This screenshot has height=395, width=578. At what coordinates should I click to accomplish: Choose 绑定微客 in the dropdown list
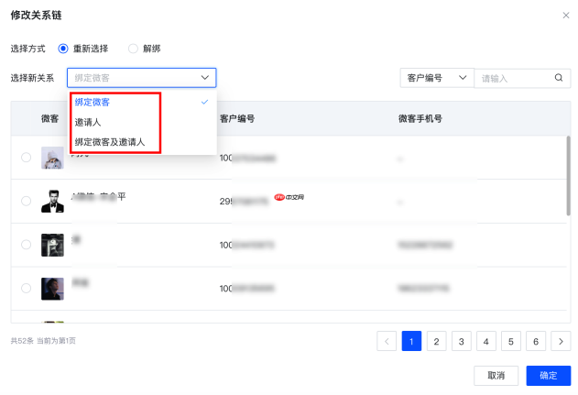click(x=142, y=102)
